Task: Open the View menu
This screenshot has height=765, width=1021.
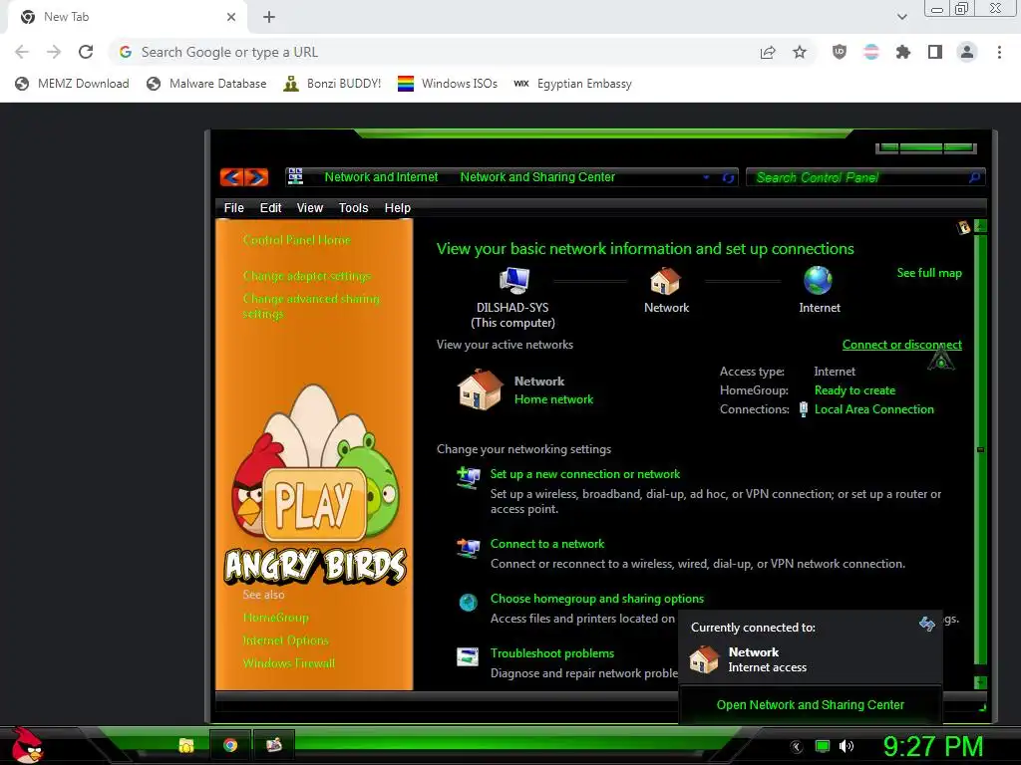Action: click(x=309, y=208)
